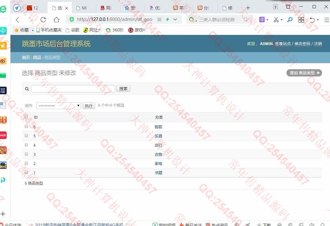Click the back navigation arrow
The height and width of the screenshot is (226, 330).
(x=17, y=20)
